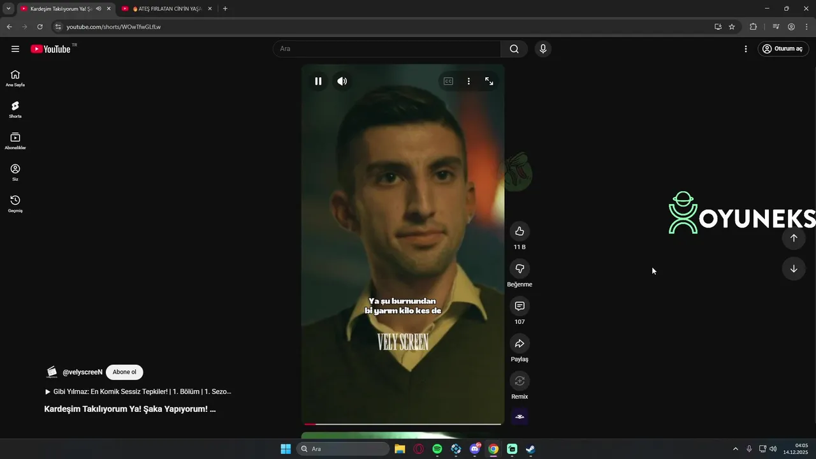816x459 pixels.
Task: Start voice search with microphone icon
Action: coord(543,49)
